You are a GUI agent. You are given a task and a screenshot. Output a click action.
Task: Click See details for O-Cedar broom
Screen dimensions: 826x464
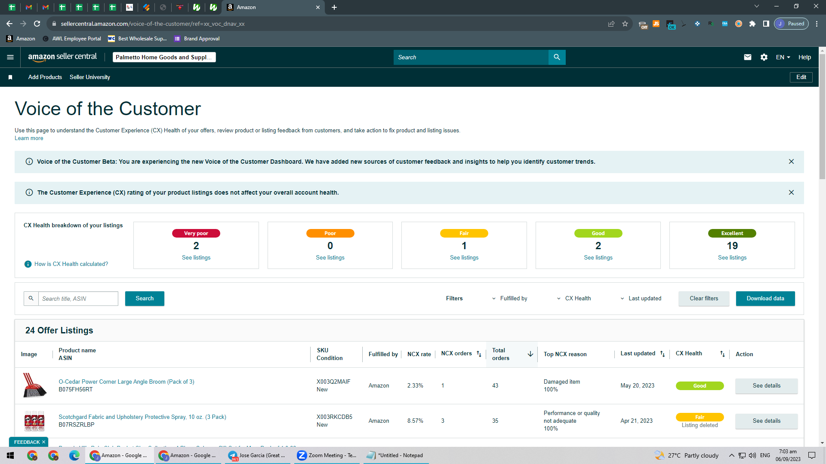pyautogui.click(x=767, y=386)
